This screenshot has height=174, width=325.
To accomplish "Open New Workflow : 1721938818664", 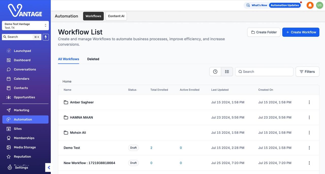I will 89,163.
